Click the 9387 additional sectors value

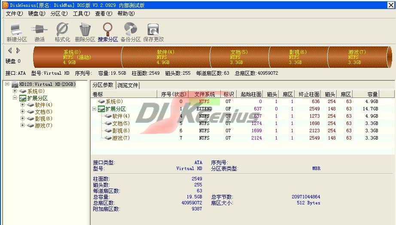[x=197, y=209]
